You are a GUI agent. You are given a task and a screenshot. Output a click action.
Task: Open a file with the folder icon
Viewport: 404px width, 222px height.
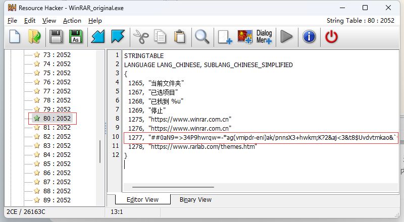point(34,37)
